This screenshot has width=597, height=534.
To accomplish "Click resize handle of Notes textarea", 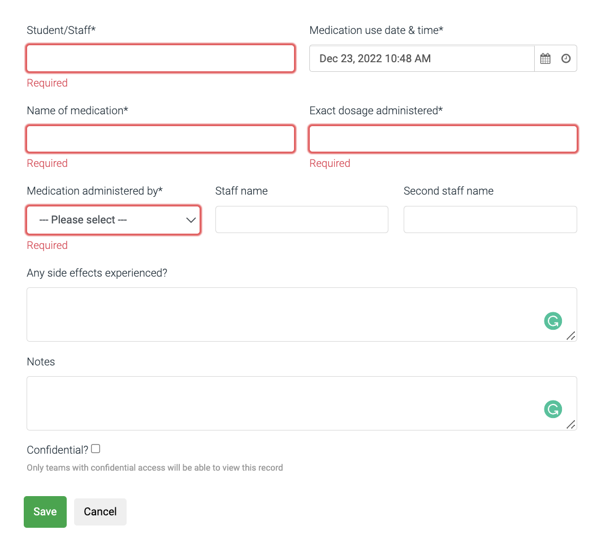I will [x=571, y=425].
